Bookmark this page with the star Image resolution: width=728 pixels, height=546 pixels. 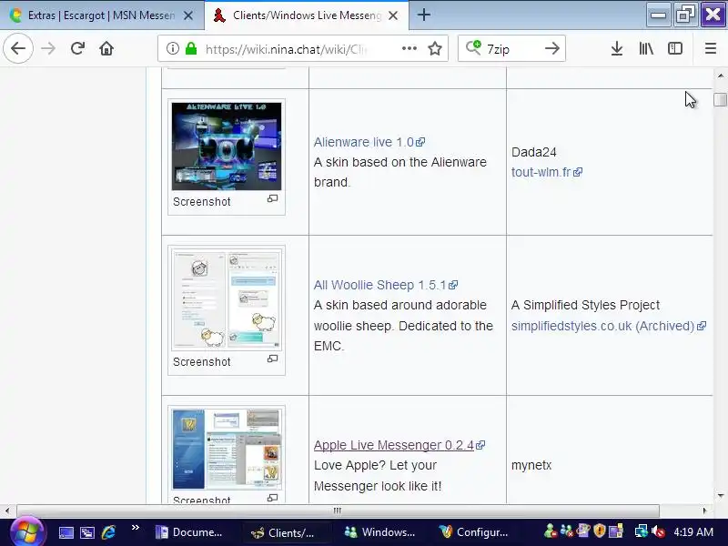tap(435, 48)
